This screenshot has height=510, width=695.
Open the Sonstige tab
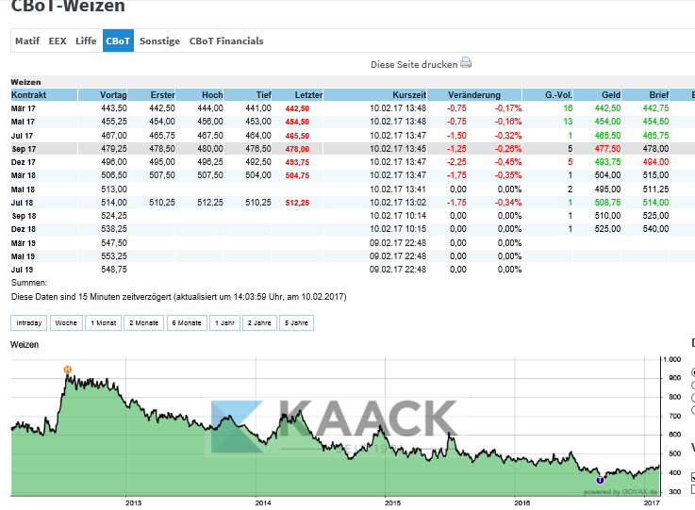pyautogui.click(x=159, y=41)
